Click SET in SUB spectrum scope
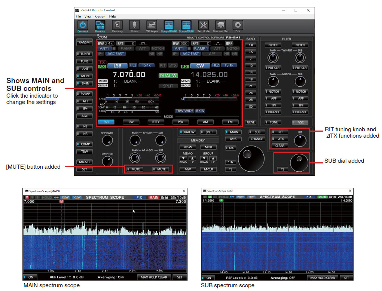 click(x=346, y=278)
